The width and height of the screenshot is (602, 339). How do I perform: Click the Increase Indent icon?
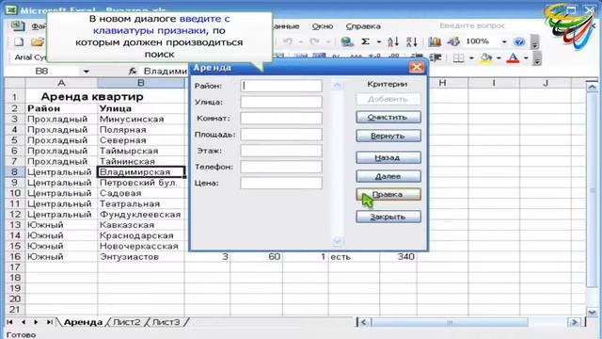click(x=436, y=58)
